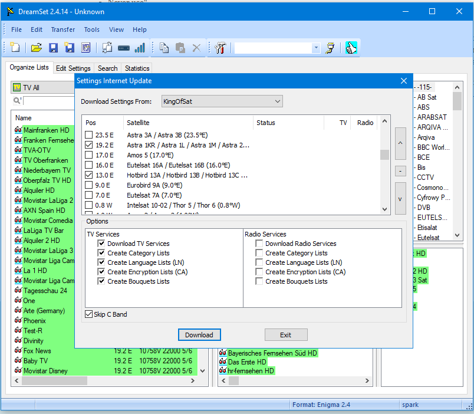Image resolution: width=474 pixels, height=414 pixels.
Task: Click the Save As floppy icon with star
Action: click(69, 48)
